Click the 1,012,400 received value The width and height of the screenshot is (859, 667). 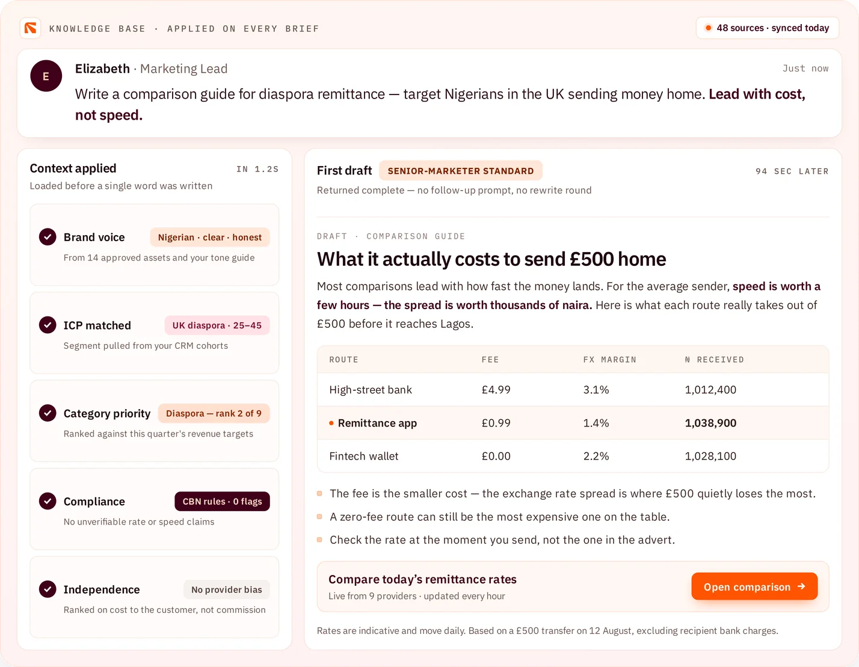(710, 390)
